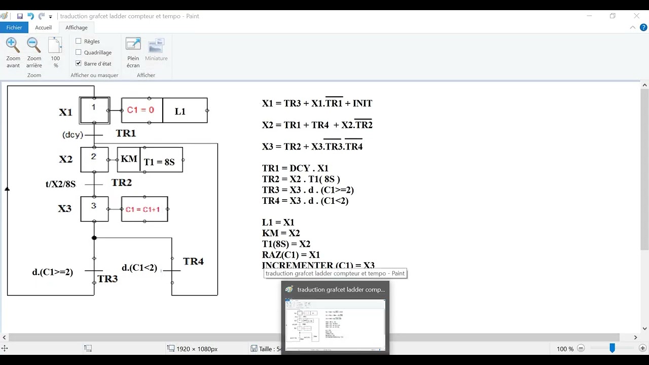Click the right scroll arrow
Screen dimensions: 649x365
click(x=635, y=337)
